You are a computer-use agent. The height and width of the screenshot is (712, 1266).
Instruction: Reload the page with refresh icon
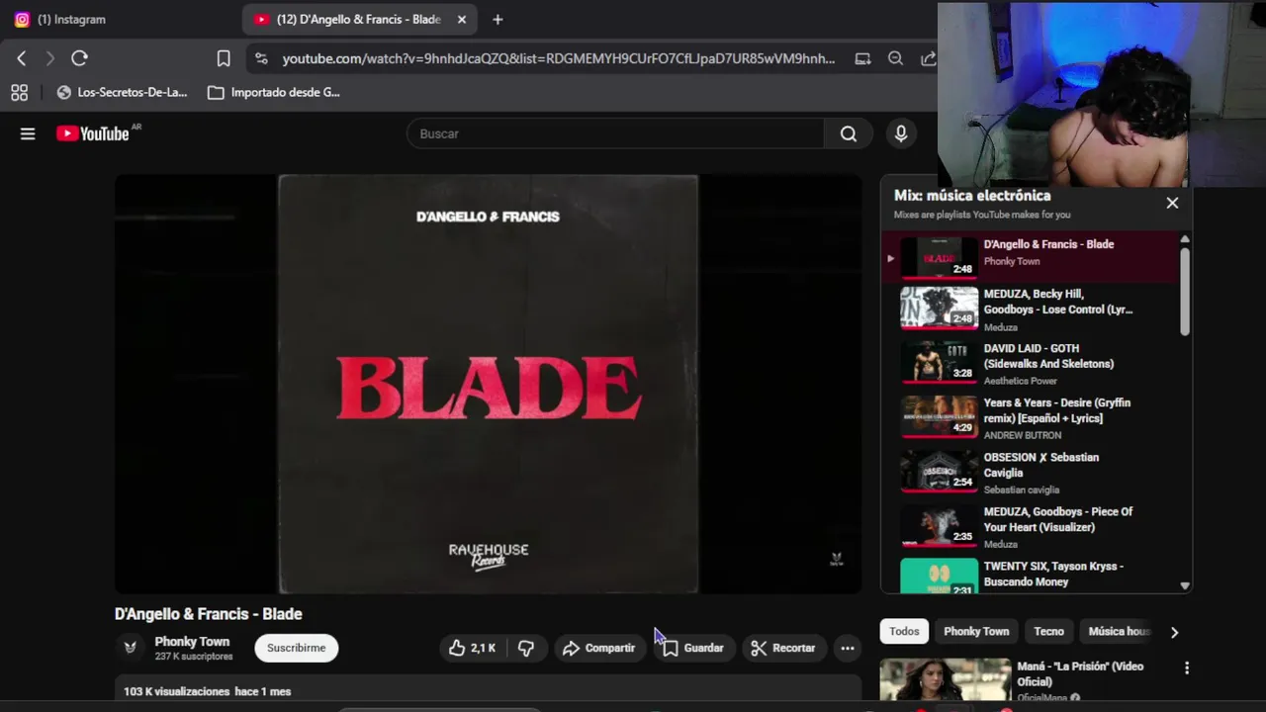point(80,58)
